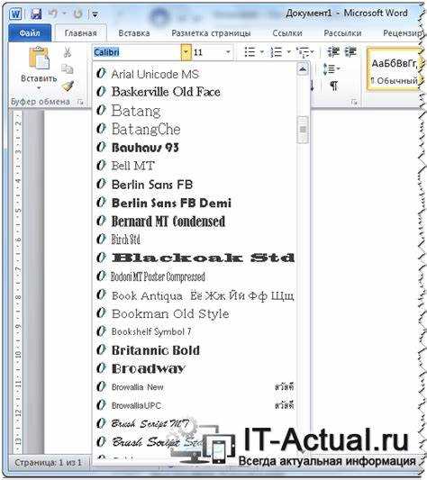Switch to the Вставка ribbon tab
This screenshot has height=480, width=427.
click(134, 33)
